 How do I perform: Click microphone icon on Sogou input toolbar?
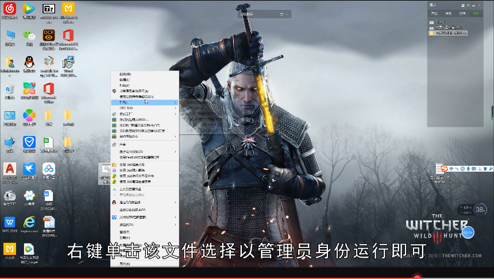click(468, 169)
